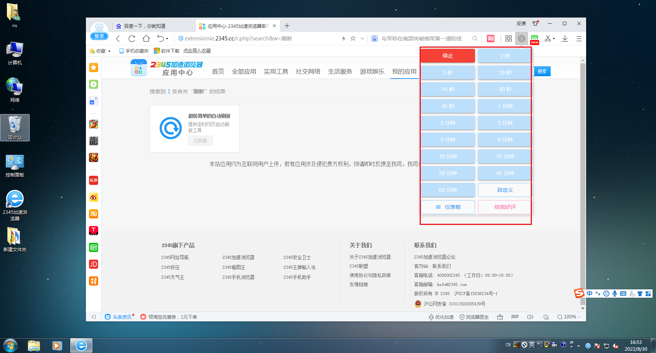656x353 pixels.
Task: Reload the page with refresh icon
Action: click(132, 39)
